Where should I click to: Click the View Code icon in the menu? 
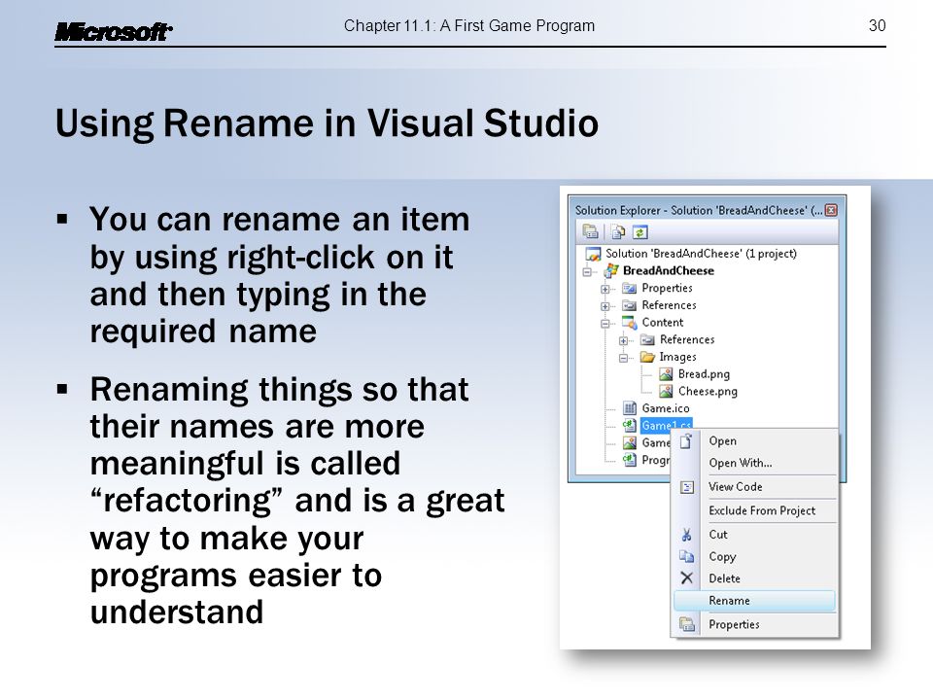(687, 487)
